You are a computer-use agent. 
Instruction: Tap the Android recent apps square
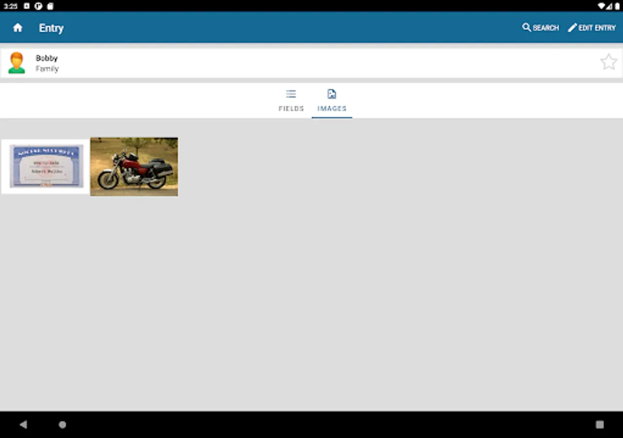coord(600,424)
